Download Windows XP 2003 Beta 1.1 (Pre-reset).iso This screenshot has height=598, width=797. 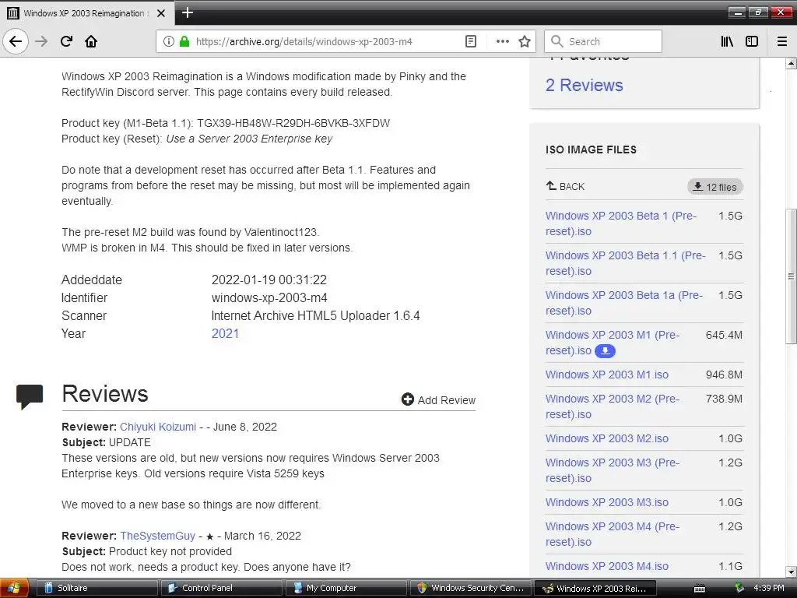click(x=626, y=263)
